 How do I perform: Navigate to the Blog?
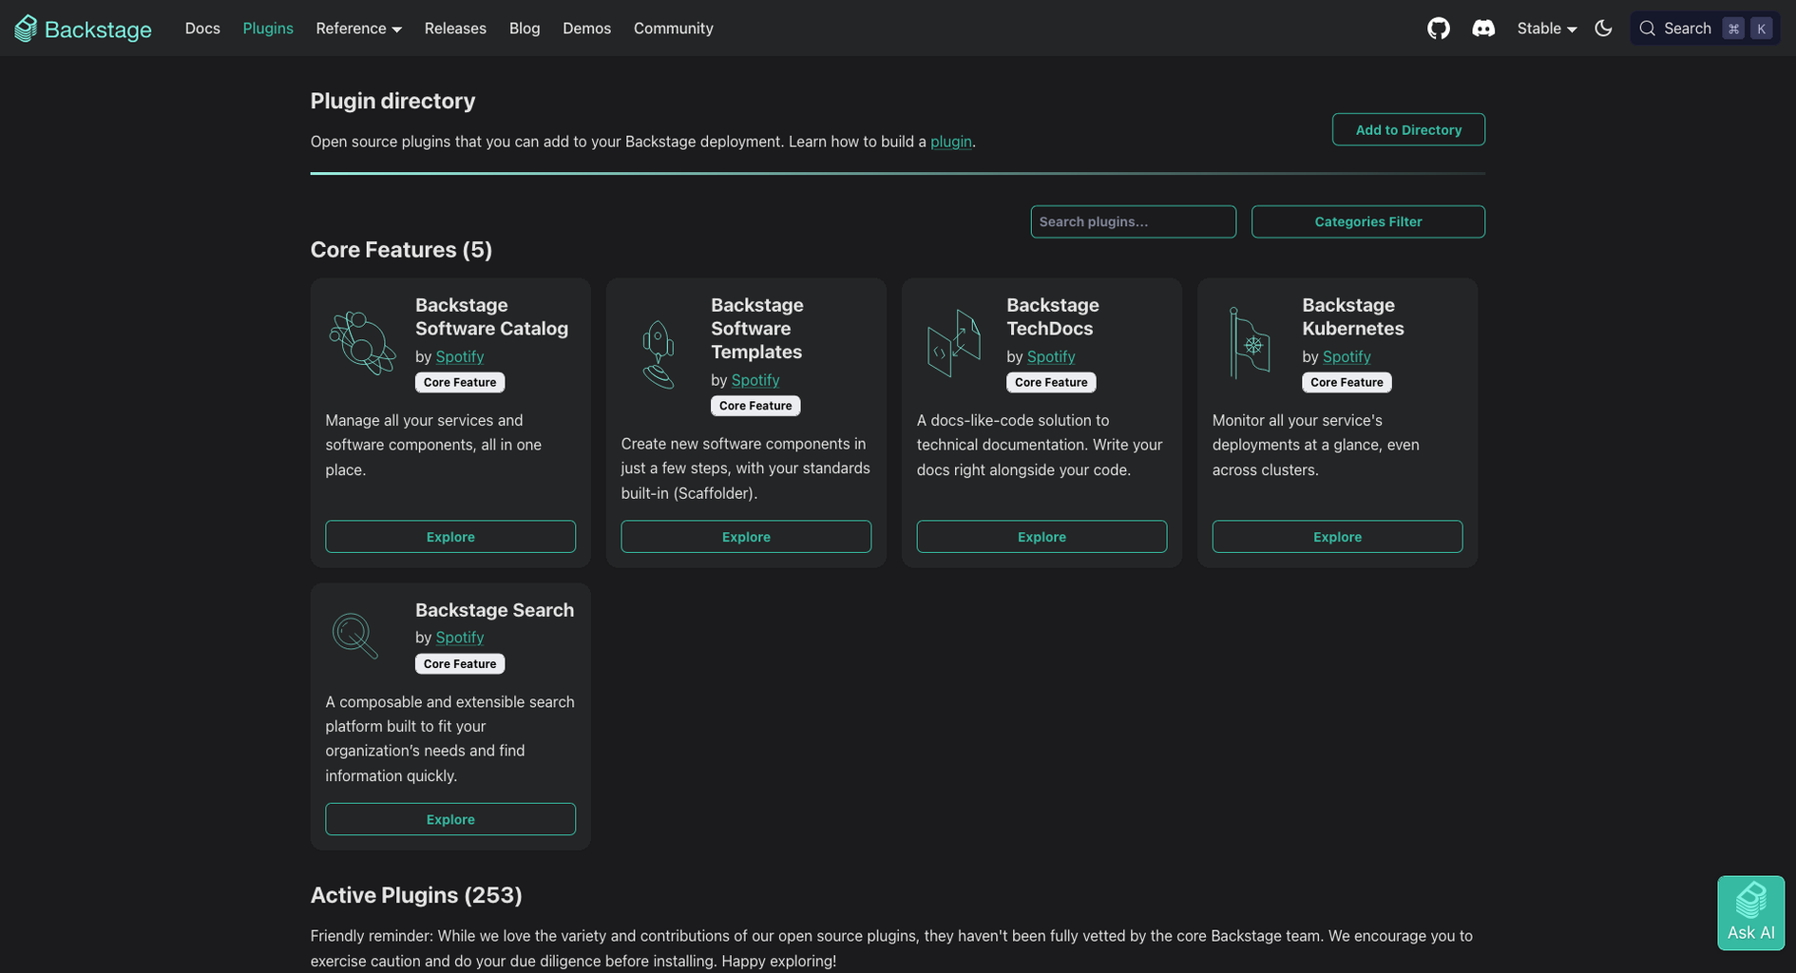coord(525,29)
